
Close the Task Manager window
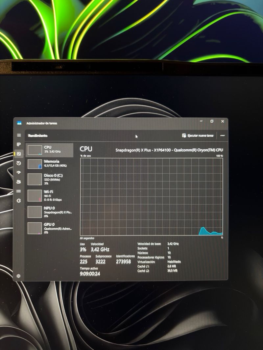tap(223, 121)
